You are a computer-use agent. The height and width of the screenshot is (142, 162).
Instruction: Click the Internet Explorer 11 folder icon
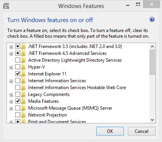point(23,74)
